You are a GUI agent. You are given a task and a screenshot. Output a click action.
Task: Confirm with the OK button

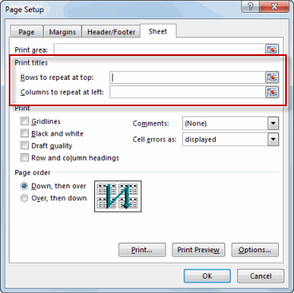[207, 276]
